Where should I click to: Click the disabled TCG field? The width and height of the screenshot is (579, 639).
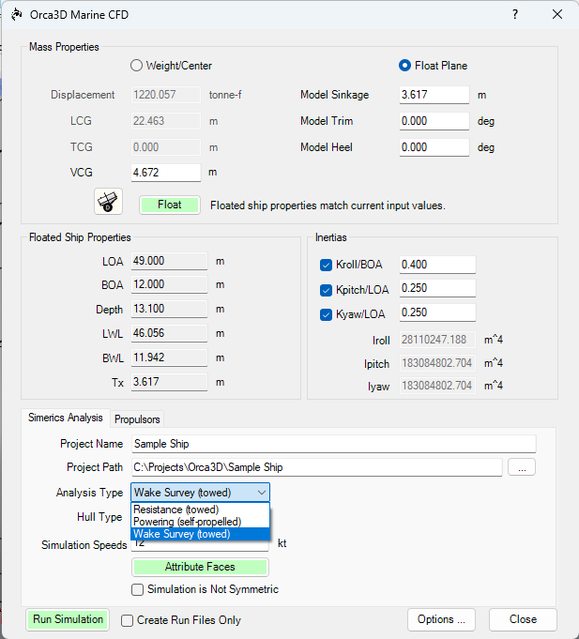coord(166,147)
